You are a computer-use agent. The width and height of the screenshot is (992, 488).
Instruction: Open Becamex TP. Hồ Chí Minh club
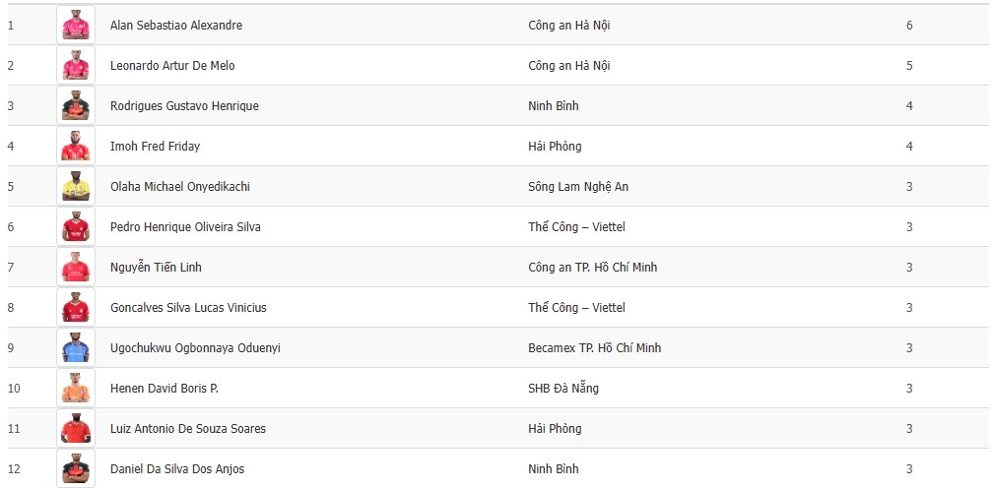[594, 348]
